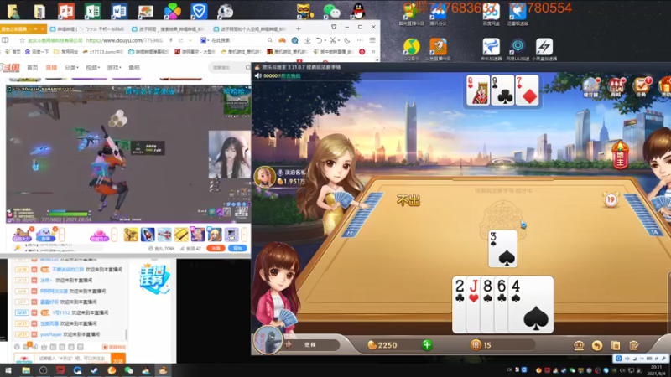Screen dimensions: 671x377
Task: Select the 6 of clubs card in hand
Action: 502,304
